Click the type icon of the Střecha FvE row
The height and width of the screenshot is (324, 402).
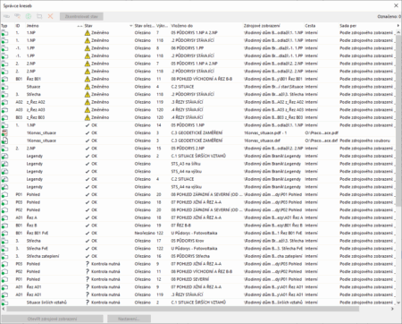tap(4, 249)
